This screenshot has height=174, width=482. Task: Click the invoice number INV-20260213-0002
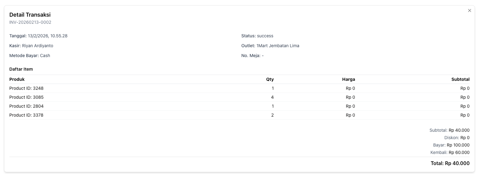[x=30, y=22]
